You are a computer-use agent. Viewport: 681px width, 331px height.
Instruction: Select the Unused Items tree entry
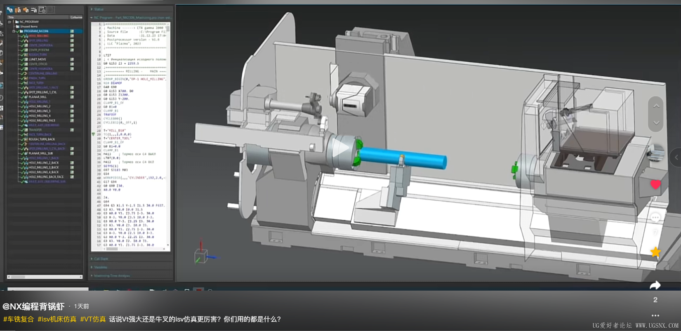(x=28, y=26)
